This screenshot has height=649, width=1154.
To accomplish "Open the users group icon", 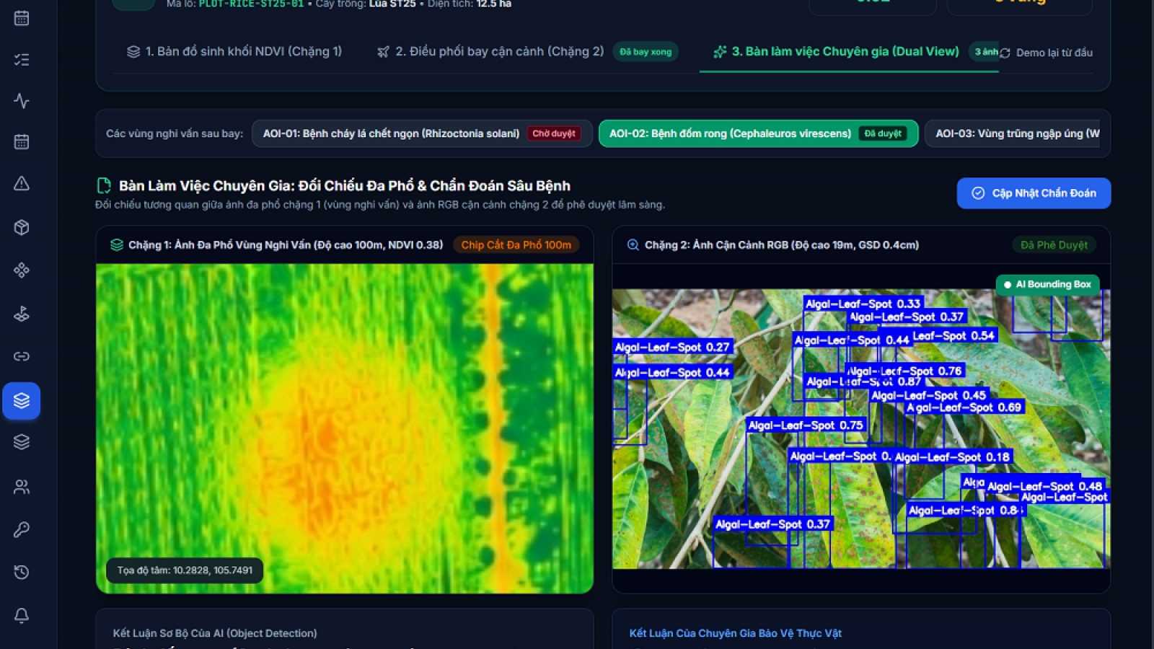I will coord(22,487).
